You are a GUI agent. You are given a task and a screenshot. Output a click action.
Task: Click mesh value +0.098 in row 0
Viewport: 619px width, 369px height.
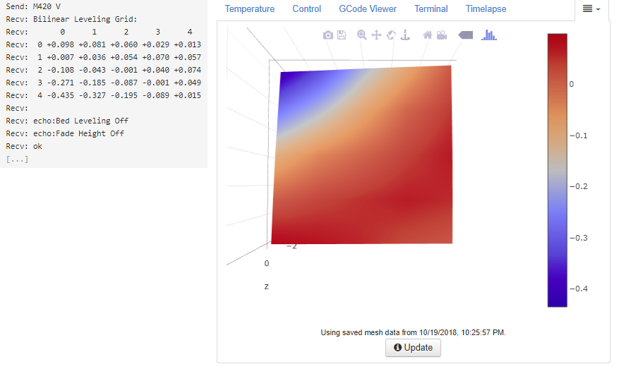coord(61,44)
